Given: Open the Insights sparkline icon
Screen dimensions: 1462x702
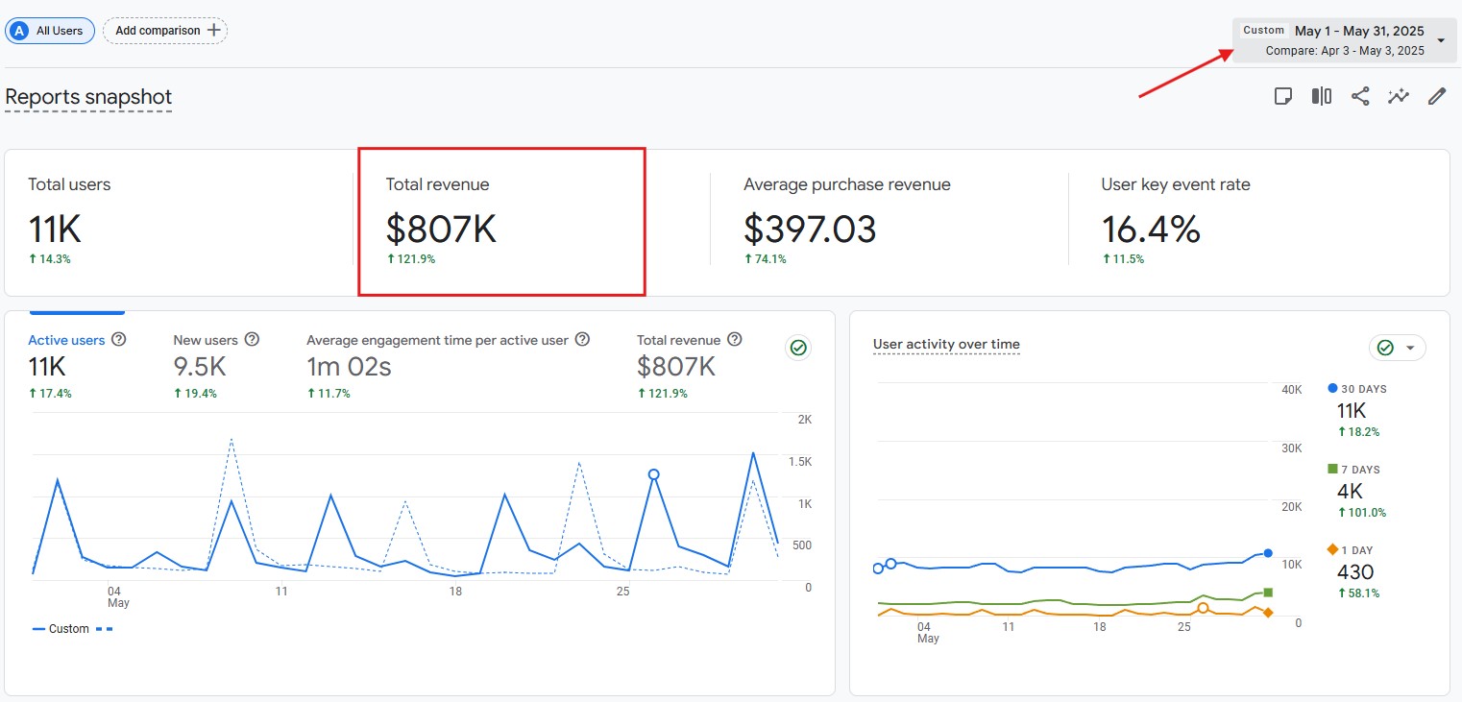Looking at the screenshot, I should tap(1399, 96).
